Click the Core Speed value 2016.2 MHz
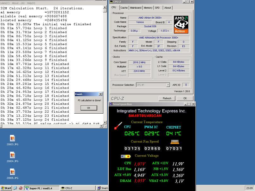The width and height of the screenshot is (255, 191). pos(139,62)
